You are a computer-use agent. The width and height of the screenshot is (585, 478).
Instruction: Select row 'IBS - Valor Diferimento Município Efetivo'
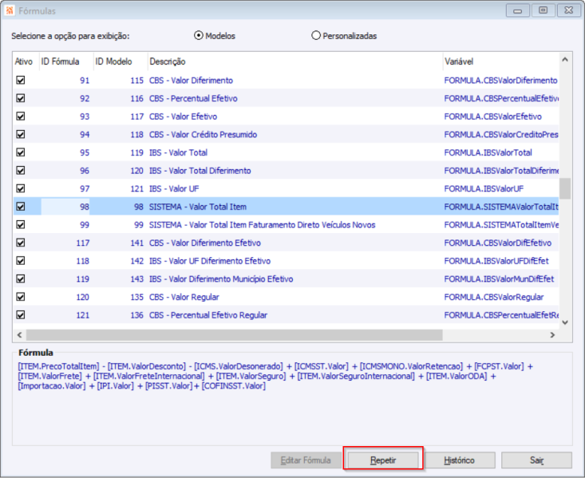287,279
